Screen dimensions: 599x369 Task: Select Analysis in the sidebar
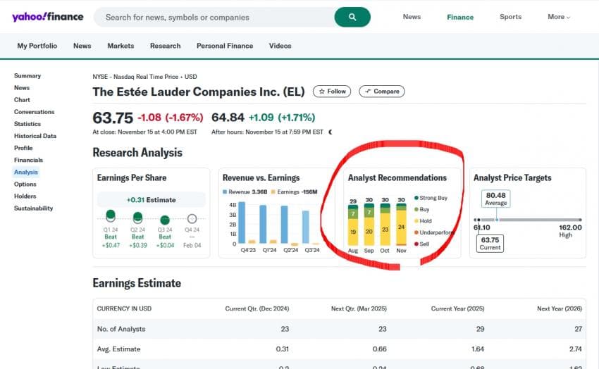click(26, 172)
